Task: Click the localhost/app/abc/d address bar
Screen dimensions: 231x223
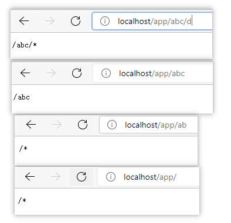Action: click(x=152, y=21)
